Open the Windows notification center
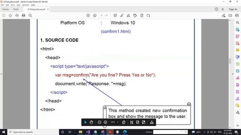241x135 pixels. click(x=236, y=132)
